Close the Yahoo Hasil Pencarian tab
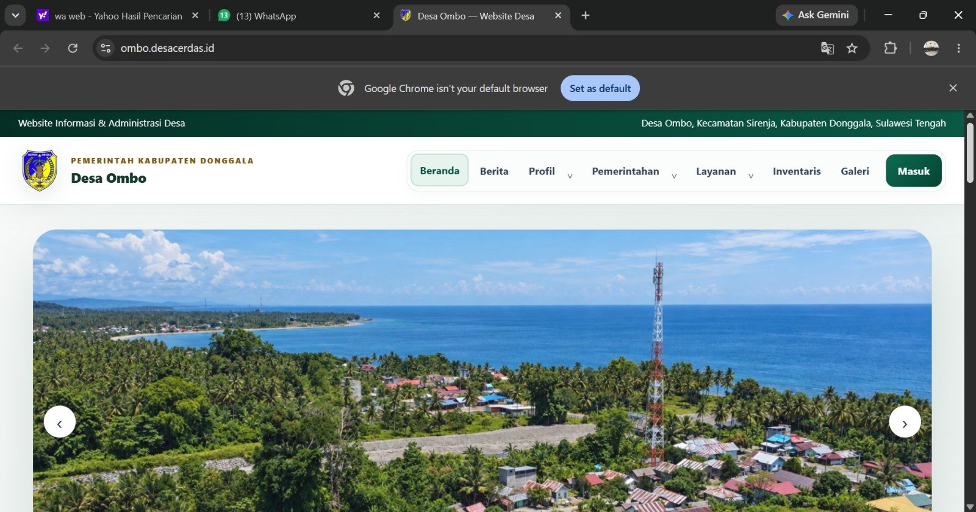The height and width of the screenshot is (512, 976). click(195, 15)
